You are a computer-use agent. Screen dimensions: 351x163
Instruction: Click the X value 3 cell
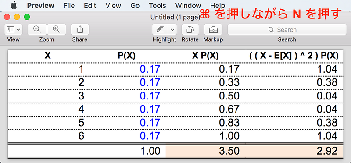pyautogui.click(x=81, y=96)
